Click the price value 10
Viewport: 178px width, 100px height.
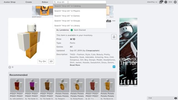74,39
